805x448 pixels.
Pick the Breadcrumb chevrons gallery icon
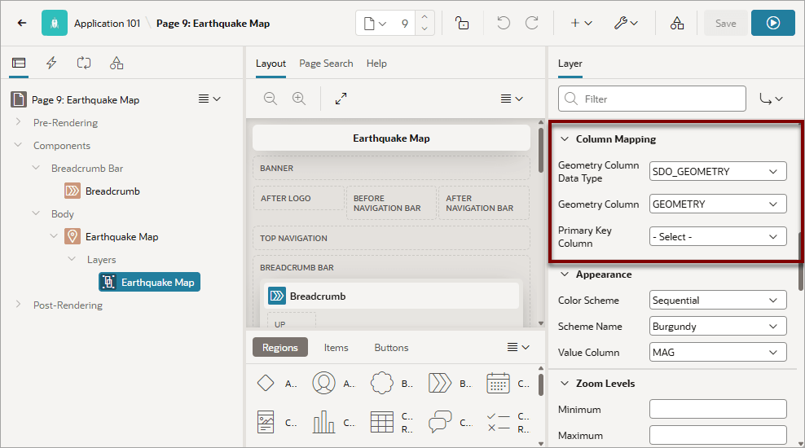pos(440,383)
